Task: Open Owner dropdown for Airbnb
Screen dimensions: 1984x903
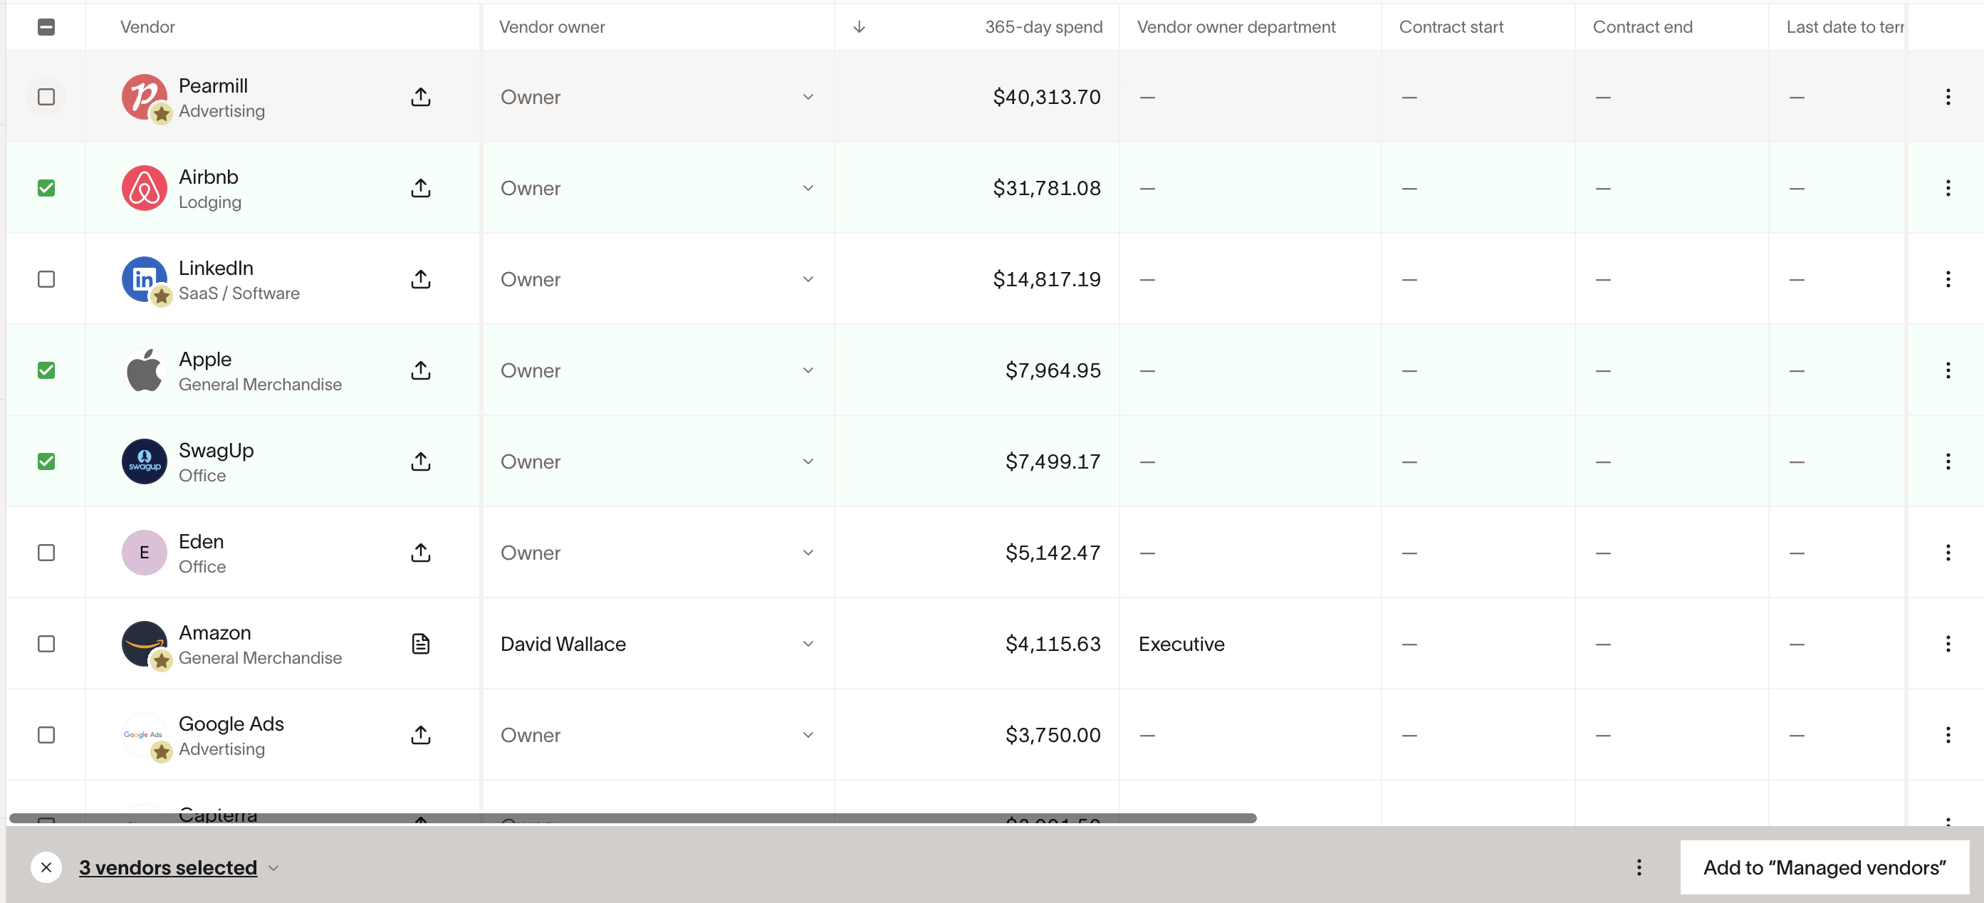Action: coord(658,188)
